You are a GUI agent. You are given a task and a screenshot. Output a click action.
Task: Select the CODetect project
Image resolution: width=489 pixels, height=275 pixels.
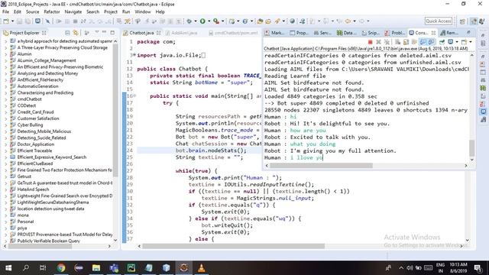click(x=27, y=105)
